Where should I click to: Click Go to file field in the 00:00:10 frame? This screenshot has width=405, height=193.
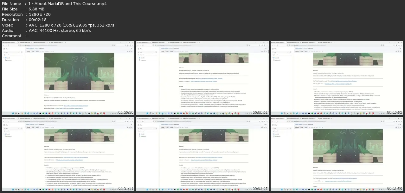[x=13, y=55]
